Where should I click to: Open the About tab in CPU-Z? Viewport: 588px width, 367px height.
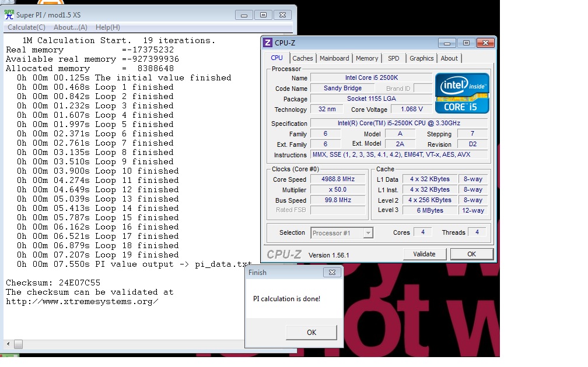click(x=449, y=58)
